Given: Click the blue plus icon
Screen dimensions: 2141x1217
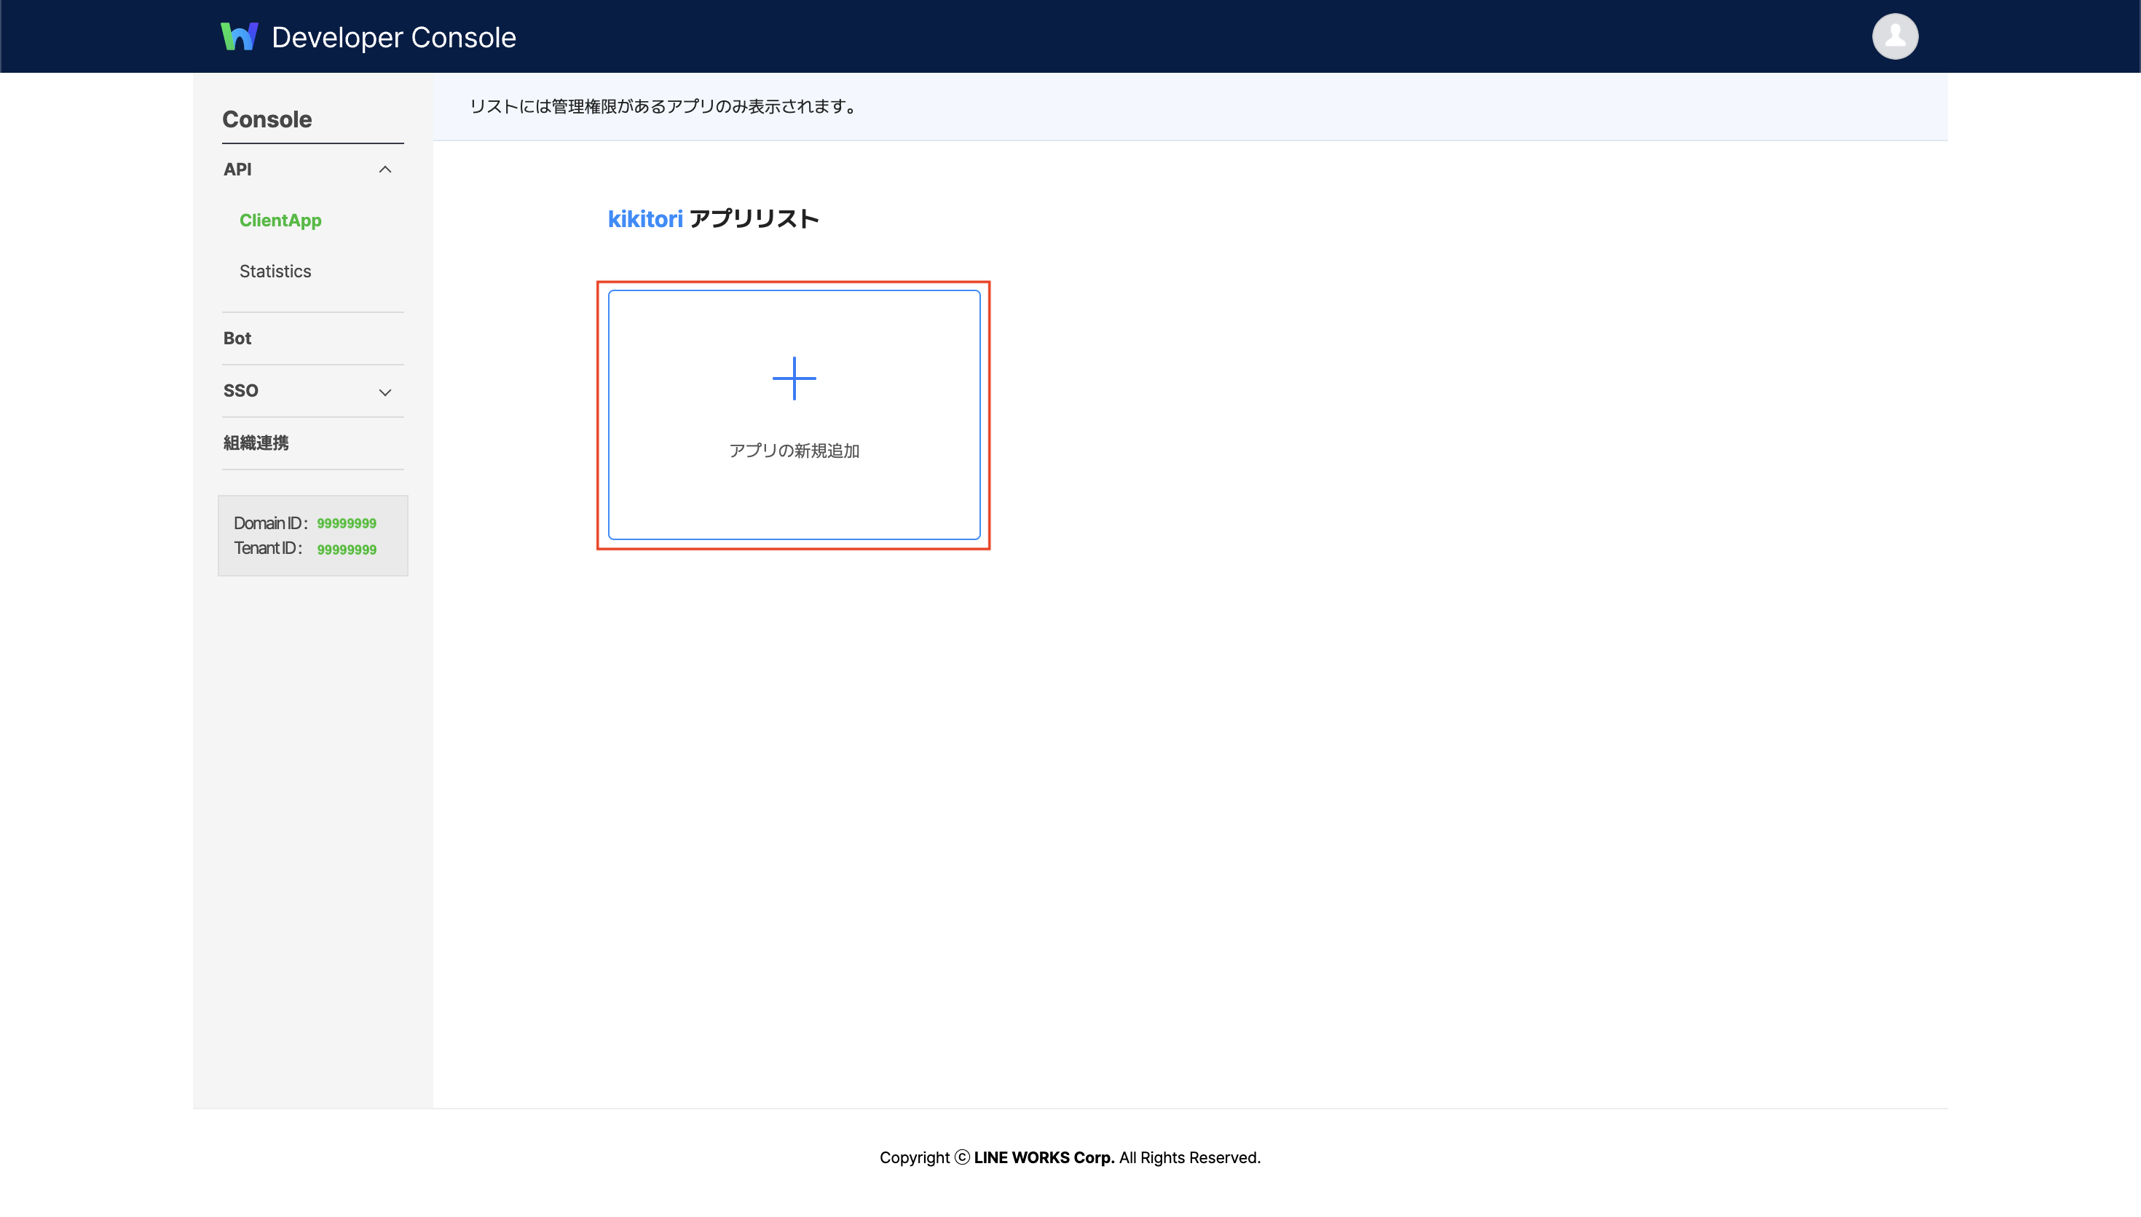Looking at the screenshot, I should pos(793,378).
